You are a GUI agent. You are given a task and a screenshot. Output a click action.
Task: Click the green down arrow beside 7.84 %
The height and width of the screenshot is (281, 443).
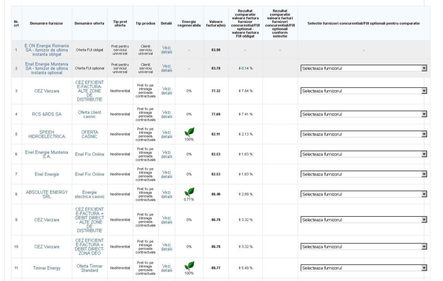pos(239,91)
